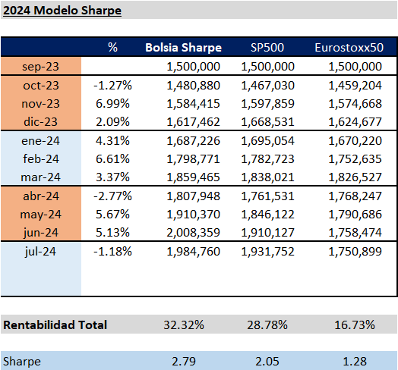Select the 'feb-24' row label
398x370 pixels.
click(41, 159)
